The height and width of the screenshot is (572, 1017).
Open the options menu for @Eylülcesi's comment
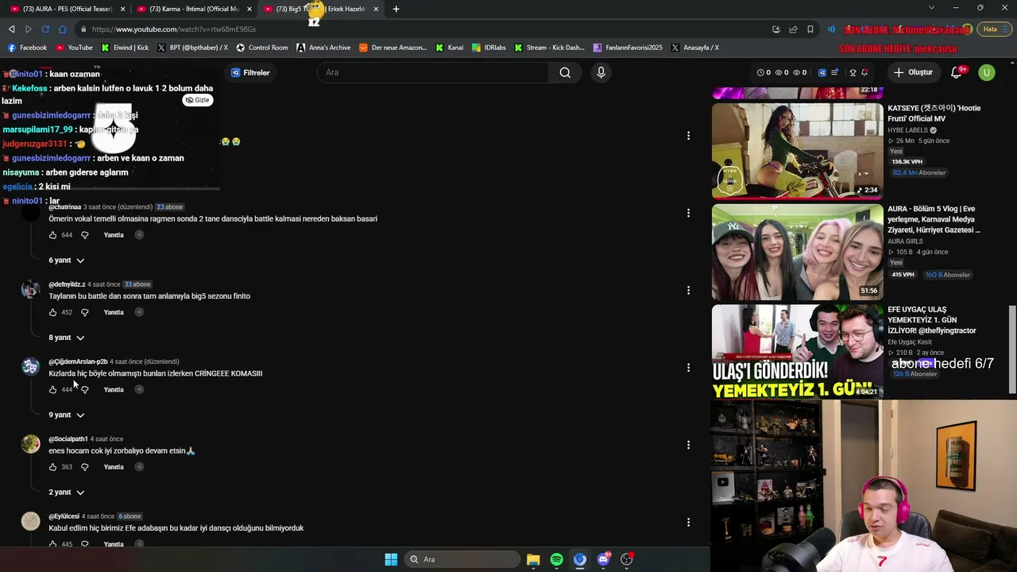point(688,522)
